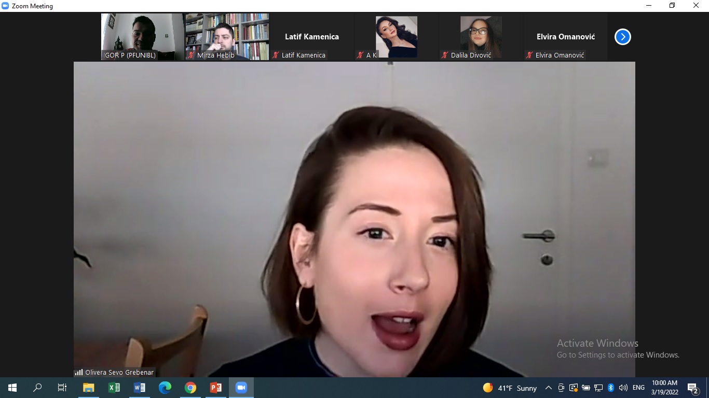Select Mirza Hebib's video thumbnail

227,37
